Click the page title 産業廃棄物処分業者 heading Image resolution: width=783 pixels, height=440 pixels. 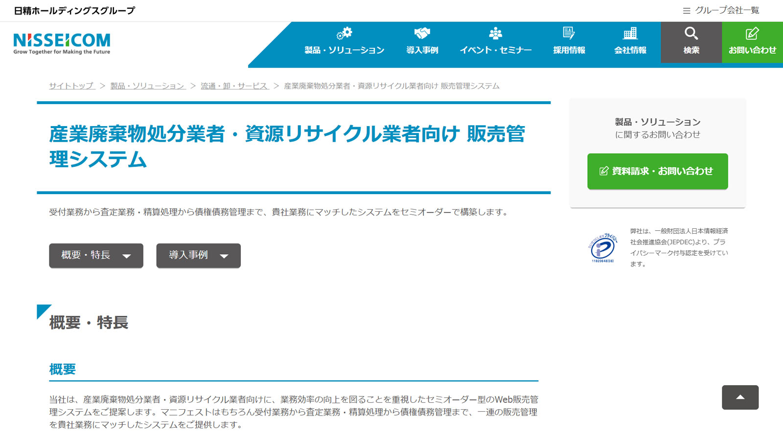(x=287, y=146)
